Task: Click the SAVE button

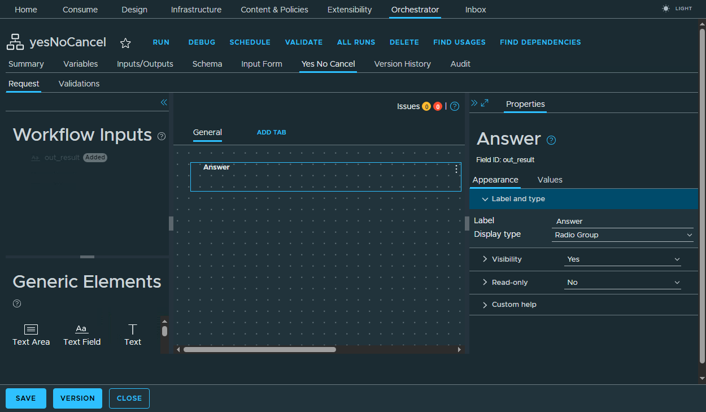Action: coord(25,398)
